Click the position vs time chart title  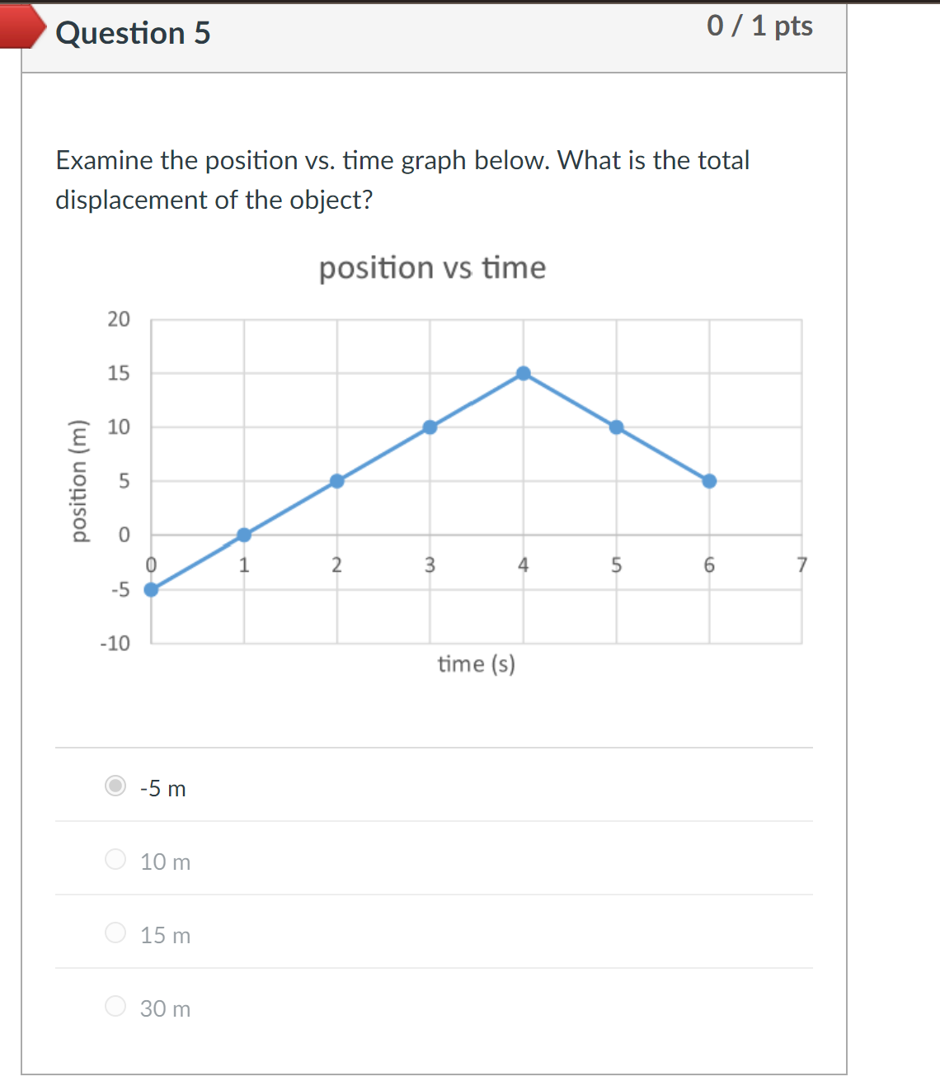click(x=432, y=267)
